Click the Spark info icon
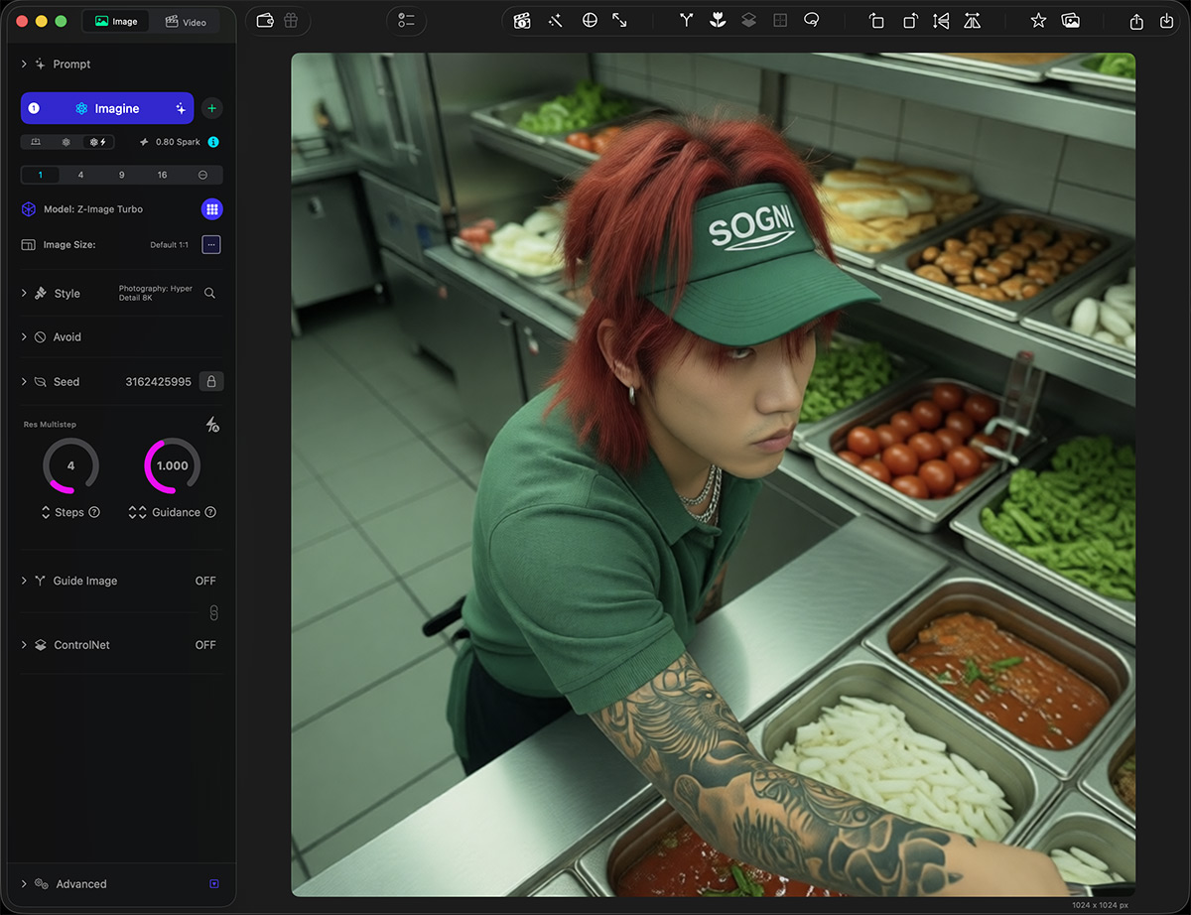This screenshot has width=1191, height=915. click(213, 142)
